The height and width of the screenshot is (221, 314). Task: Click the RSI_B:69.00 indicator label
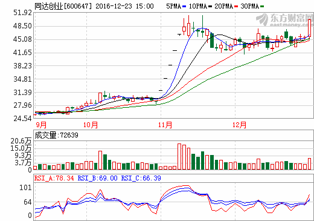97,178
